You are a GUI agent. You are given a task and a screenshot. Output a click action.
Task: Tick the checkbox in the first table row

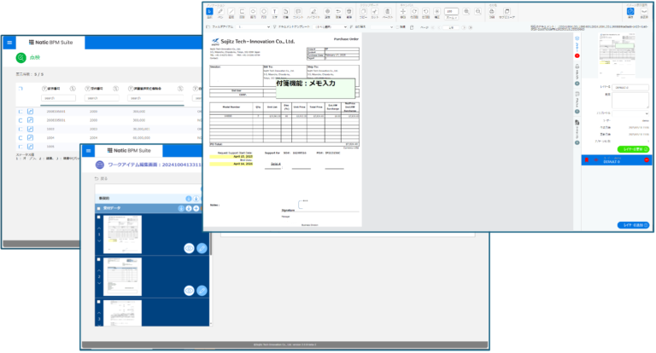tap(20, 111)
